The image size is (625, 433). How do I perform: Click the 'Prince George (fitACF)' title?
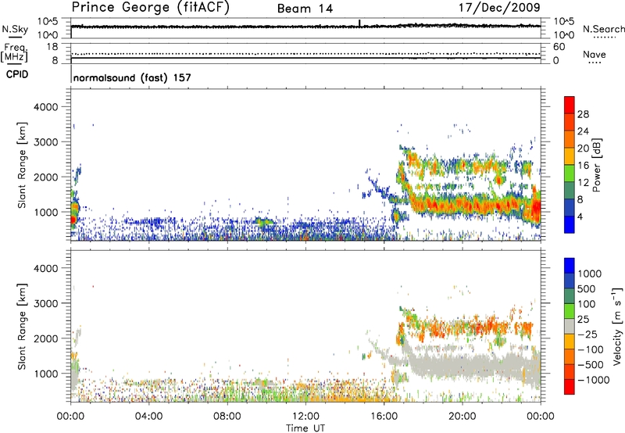click(151, 8)
